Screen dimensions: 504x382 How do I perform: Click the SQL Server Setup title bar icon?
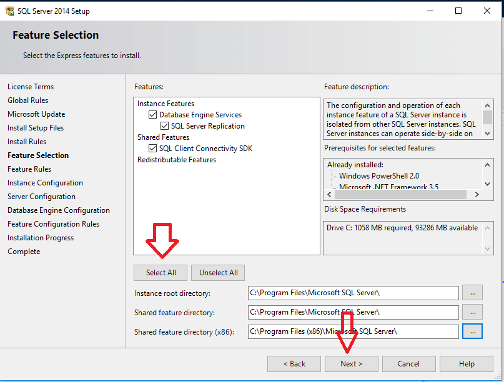click(x=9, y=11)
